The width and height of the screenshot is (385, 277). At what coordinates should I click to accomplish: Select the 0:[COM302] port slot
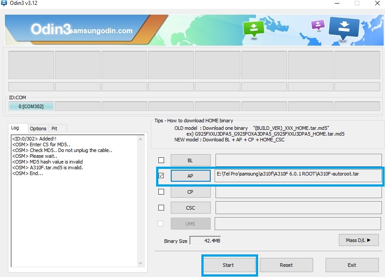click(x=31, y=106)
